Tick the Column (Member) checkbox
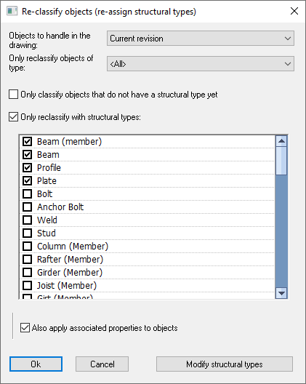This screenshot has height=384, width=306. pyautogui.click(x=27, y=246)
